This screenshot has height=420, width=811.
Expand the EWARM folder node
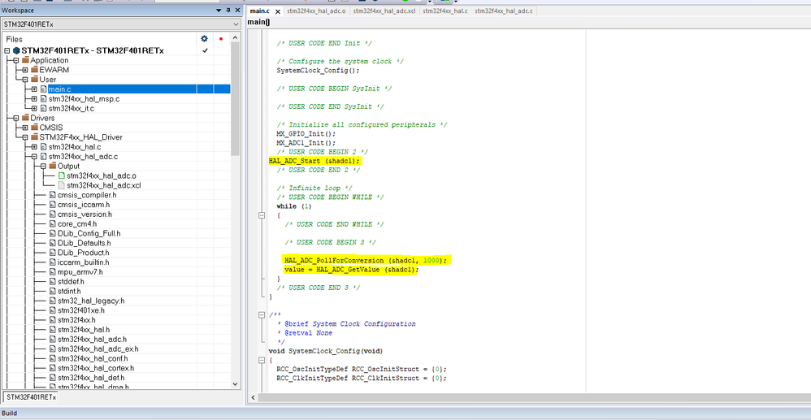click(25, 70)
